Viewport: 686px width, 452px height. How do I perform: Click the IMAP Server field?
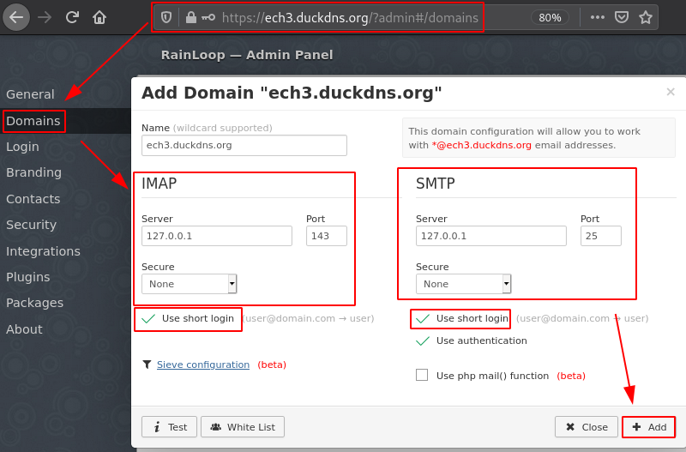[x=217, y=236]
